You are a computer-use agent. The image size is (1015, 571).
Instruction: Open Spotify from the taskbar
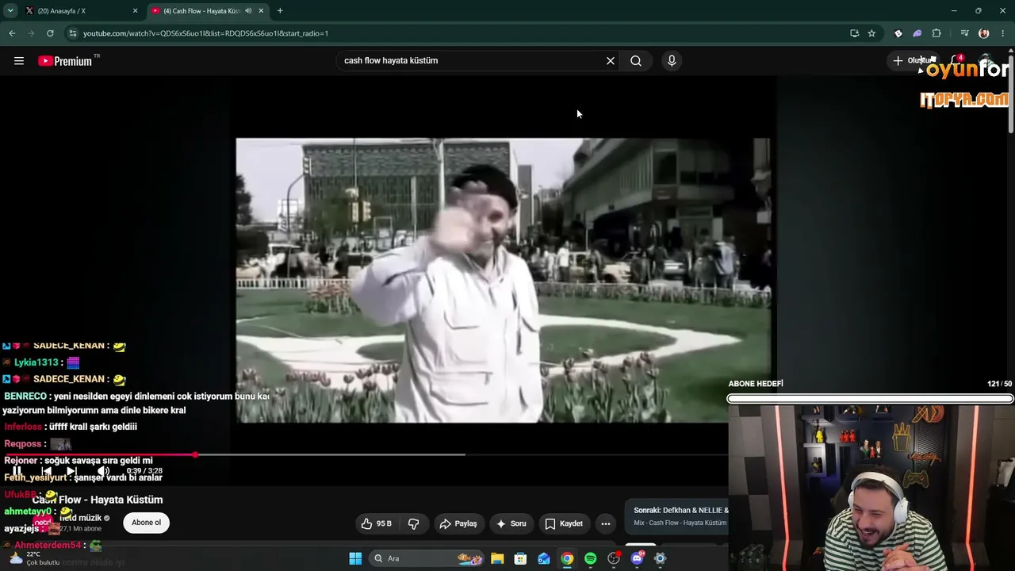[590, 558]
